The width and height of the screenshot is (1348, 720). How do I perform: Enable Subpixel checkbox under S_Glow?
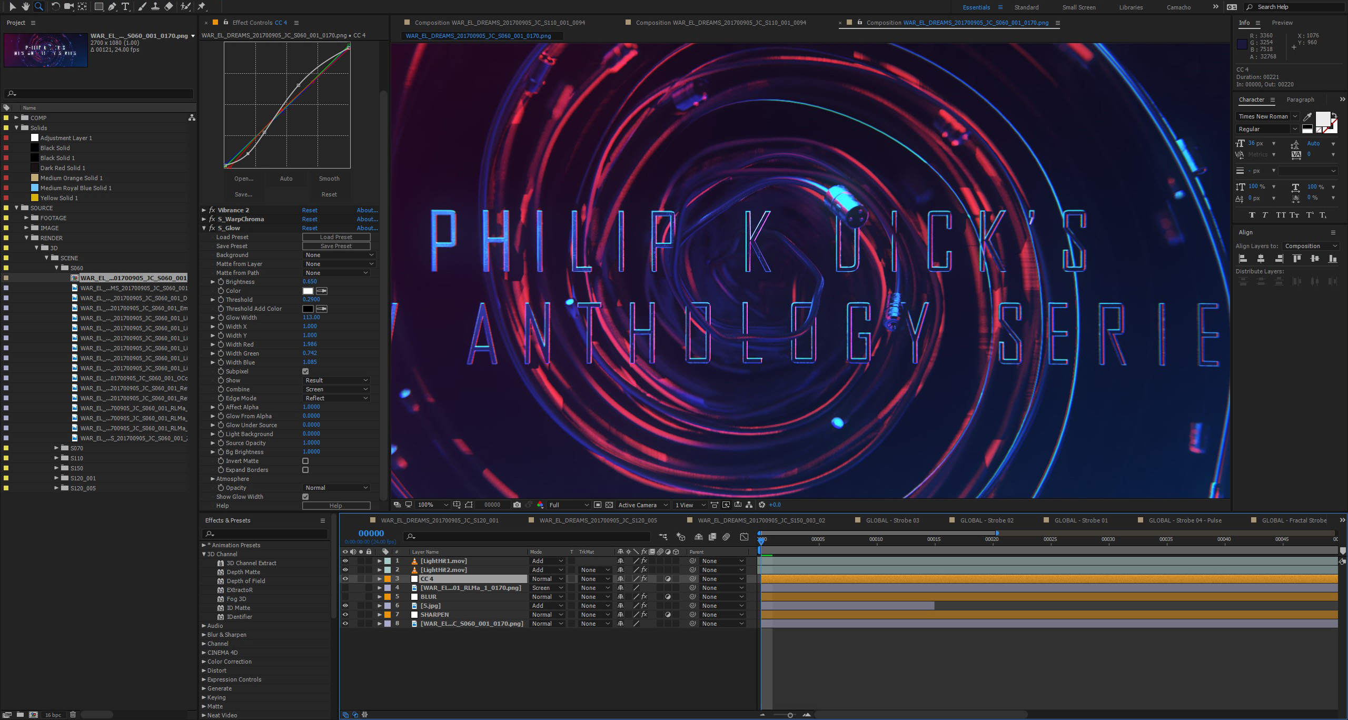pyautogui.click(x=306, y=370)
